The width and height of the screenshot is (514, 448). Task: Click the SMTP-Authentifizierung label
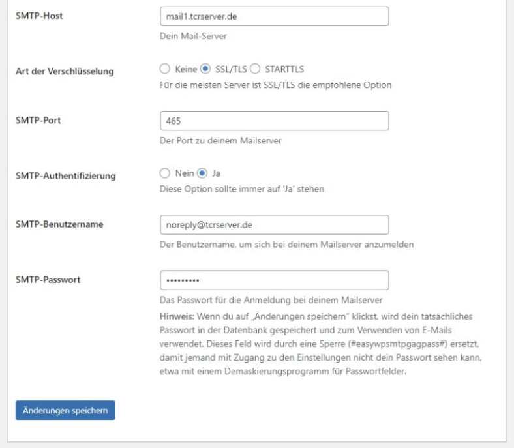[65, 175]
